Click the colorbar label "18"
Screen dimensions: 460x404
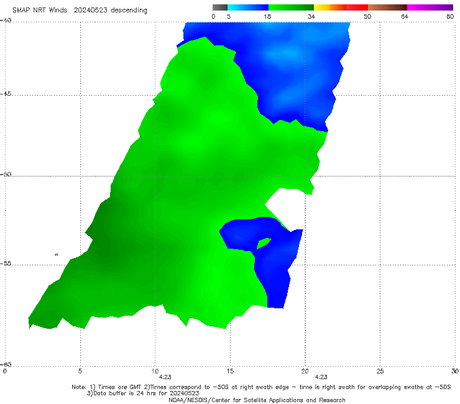[267, 16]
